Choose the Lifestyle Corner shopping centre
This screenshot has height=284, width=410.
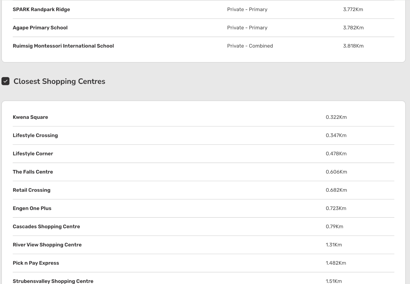click(x=33, y=154)
